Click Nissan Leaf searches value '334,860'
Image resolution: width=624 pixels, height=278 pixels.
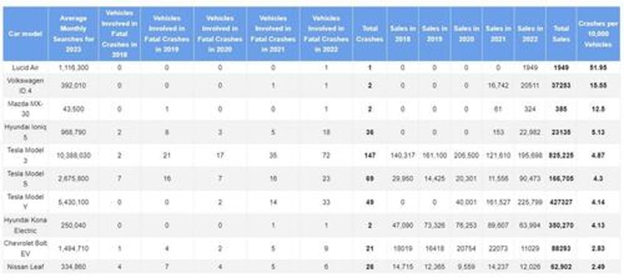(74, 267)
